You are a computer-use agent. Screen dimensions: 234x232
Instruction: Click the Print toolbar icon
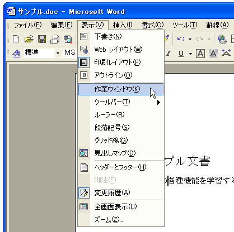tap(55, 39)
